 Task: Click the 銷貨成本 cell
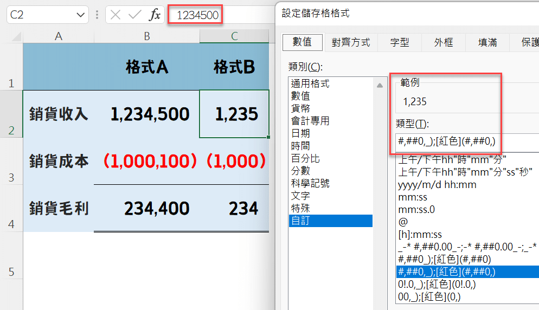59,161
